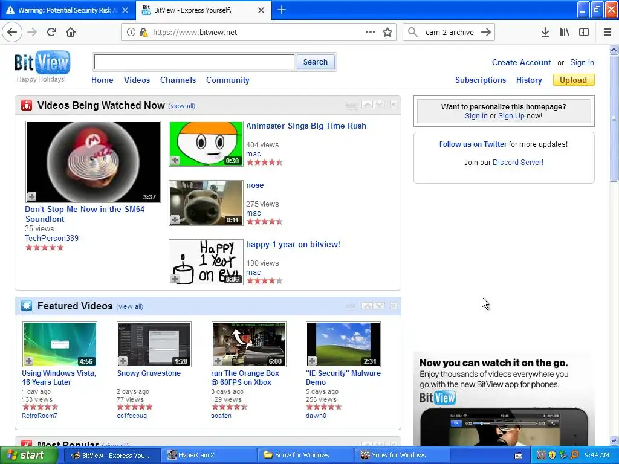Open TechPerson389 channel link

pos(52,238)
